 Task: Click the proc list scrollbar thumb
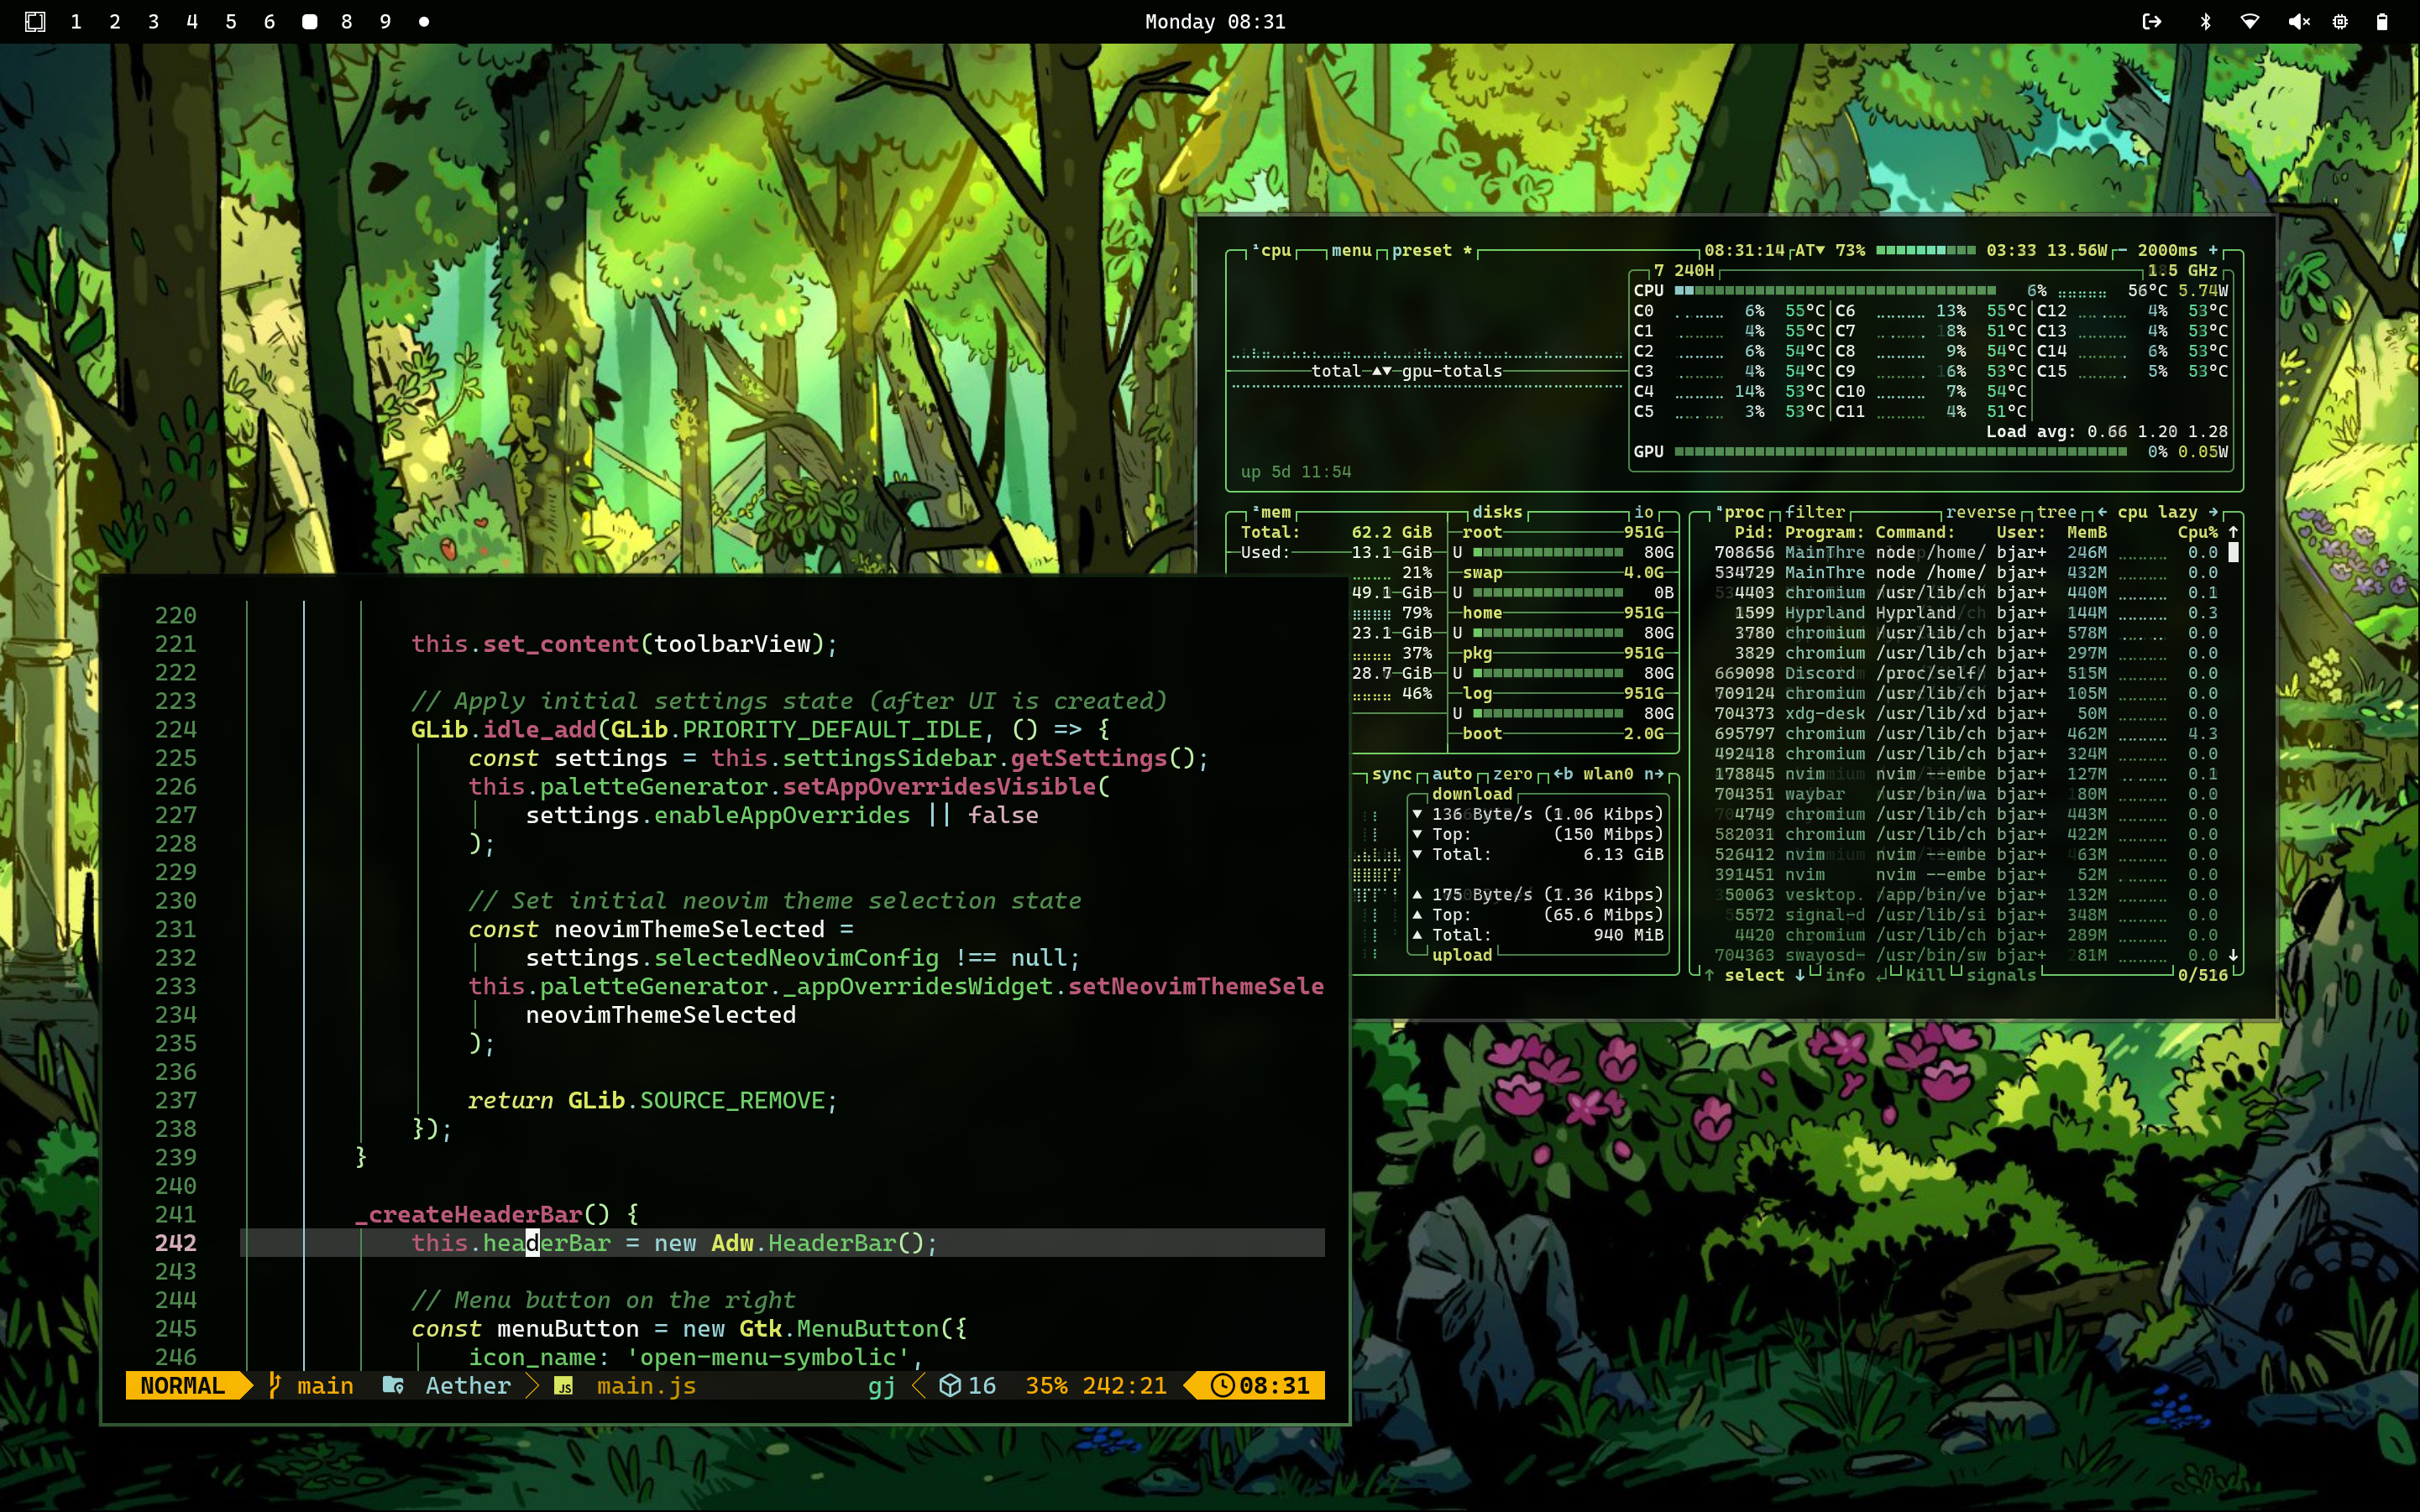click(x=2233, y=552)
